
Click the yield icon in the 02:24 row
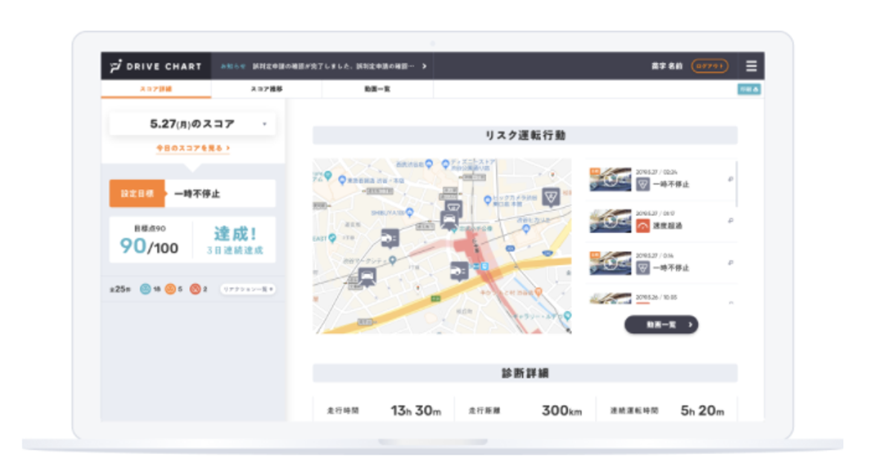click(642, 184)
